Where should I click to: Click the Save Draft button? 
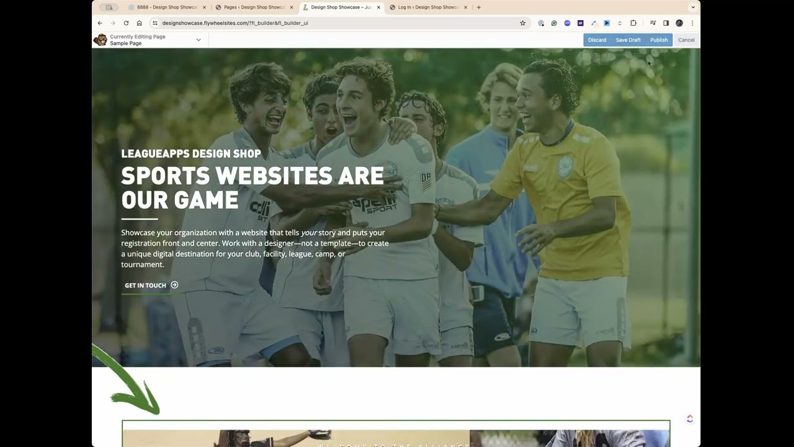(x=628, y=40)
